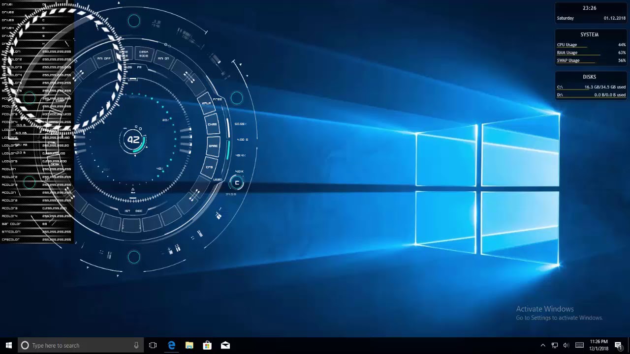This screenshot has height=354, width=630.
Task: Click the ANI ON button on HUD
Action: click(x=163, y=59)
